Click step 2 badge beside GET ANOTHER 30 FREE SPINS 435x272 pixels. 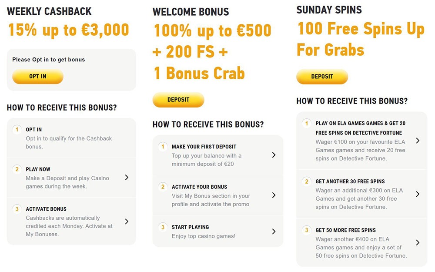point(307,181)
